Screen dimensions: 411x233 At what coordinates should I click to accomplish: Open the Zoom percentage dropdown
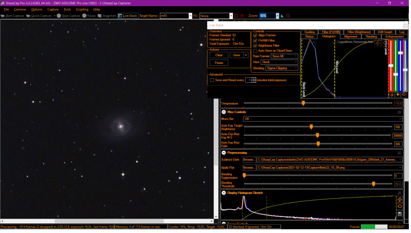coord(277,16)
